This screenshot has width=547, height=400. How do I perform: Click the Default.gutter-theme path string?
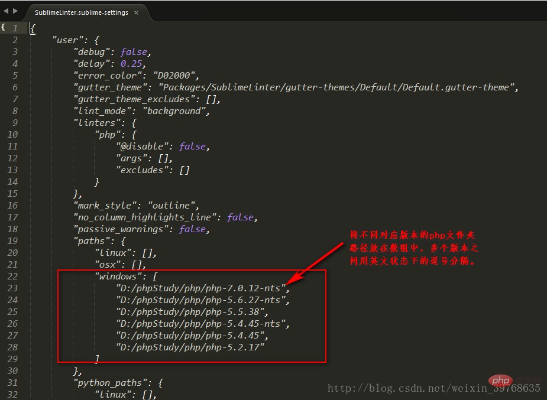pos(336,87)
